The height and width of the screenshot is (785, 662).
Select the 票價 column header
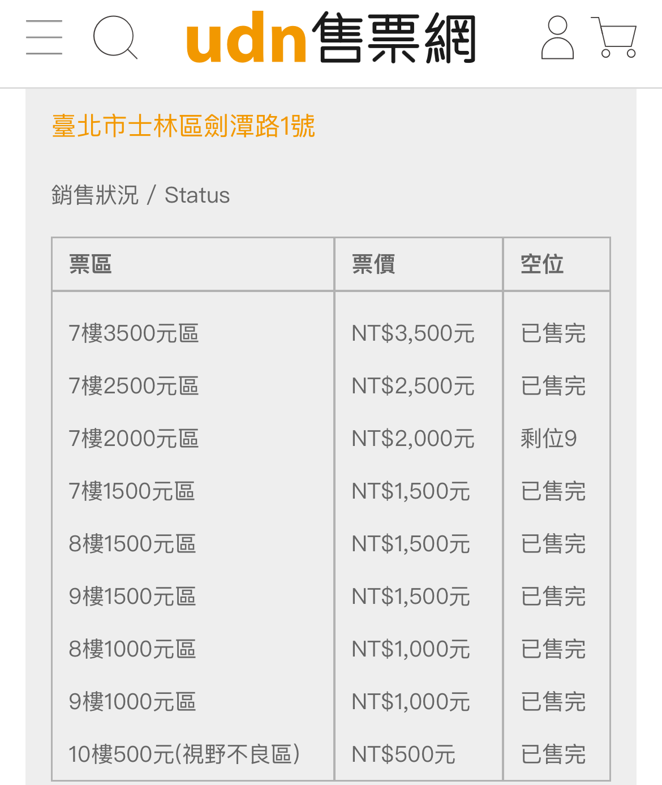(373, 264)
